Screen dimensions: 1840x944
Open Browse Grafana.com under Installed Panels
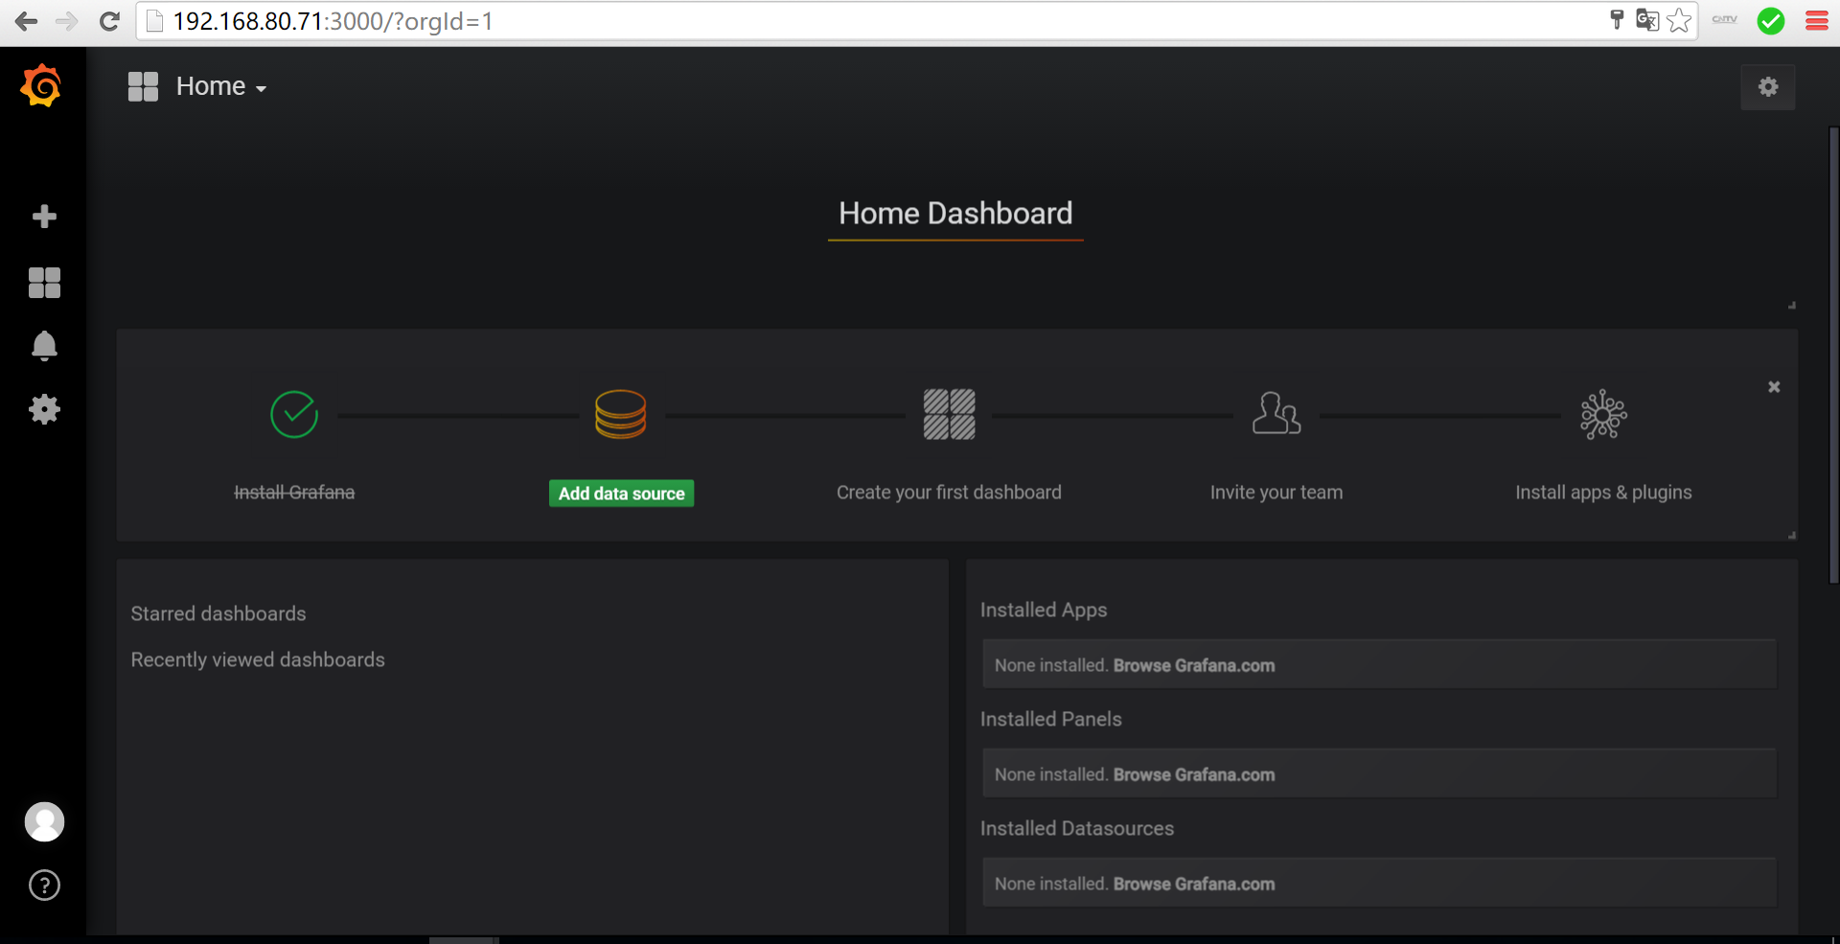1194,774
